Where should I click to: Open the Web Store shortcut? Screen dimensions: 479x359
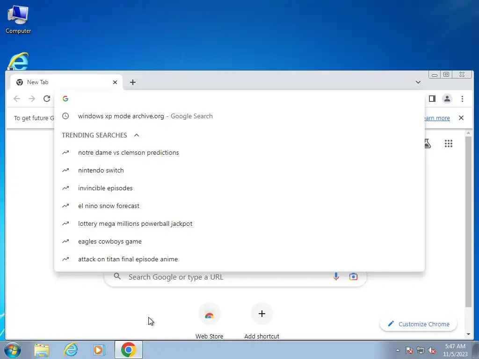(209, 321)
